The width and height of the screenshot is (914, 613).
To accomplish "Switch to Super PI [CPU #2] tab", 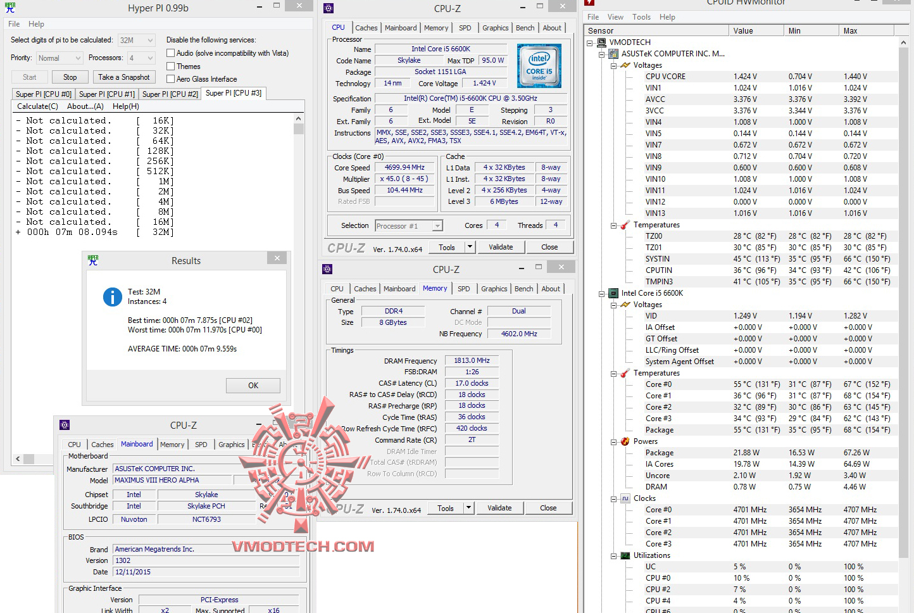I will coord(170,94).
